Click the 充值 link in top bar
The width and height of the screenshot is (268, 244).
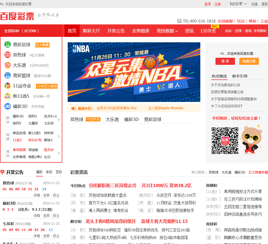coord(254,4)
